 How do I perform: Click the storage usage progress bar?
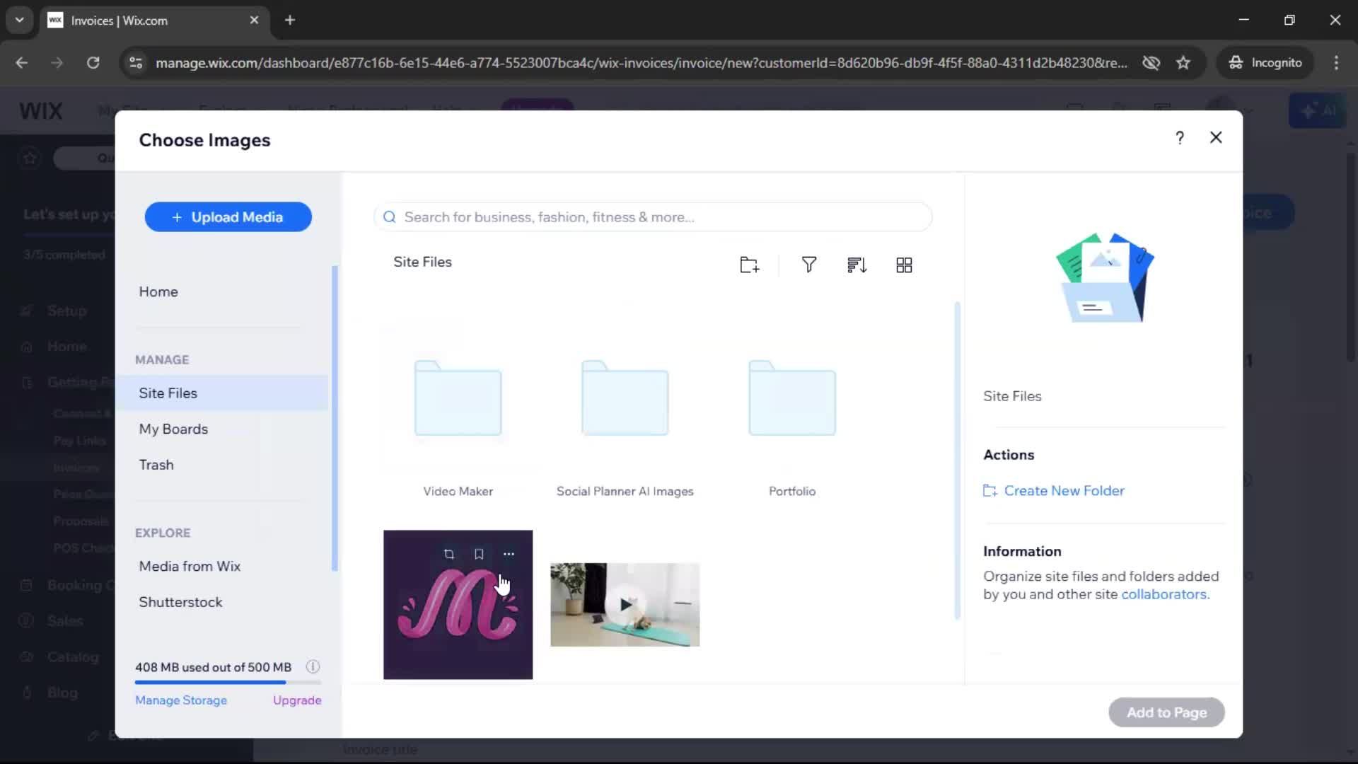(x=228, y=683)
